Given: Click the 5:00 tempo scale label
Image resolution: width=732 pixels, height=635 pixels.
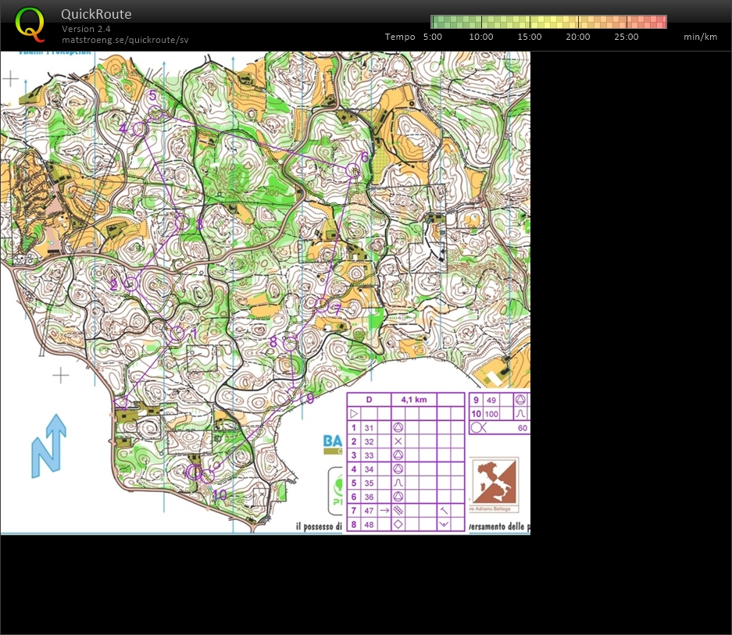Looking at the screenshot, I should point(432,37).
